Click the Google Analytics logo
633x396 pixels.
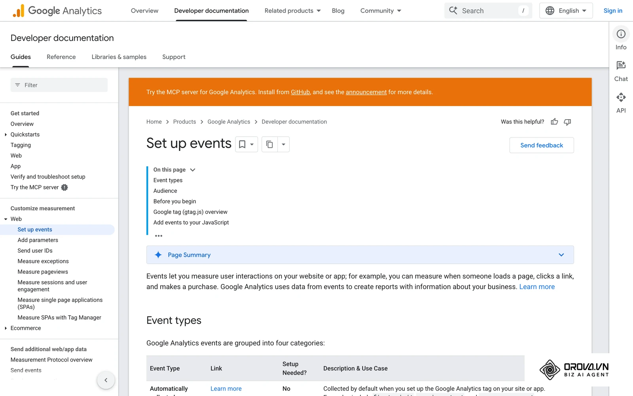click(x=57, y=11)
